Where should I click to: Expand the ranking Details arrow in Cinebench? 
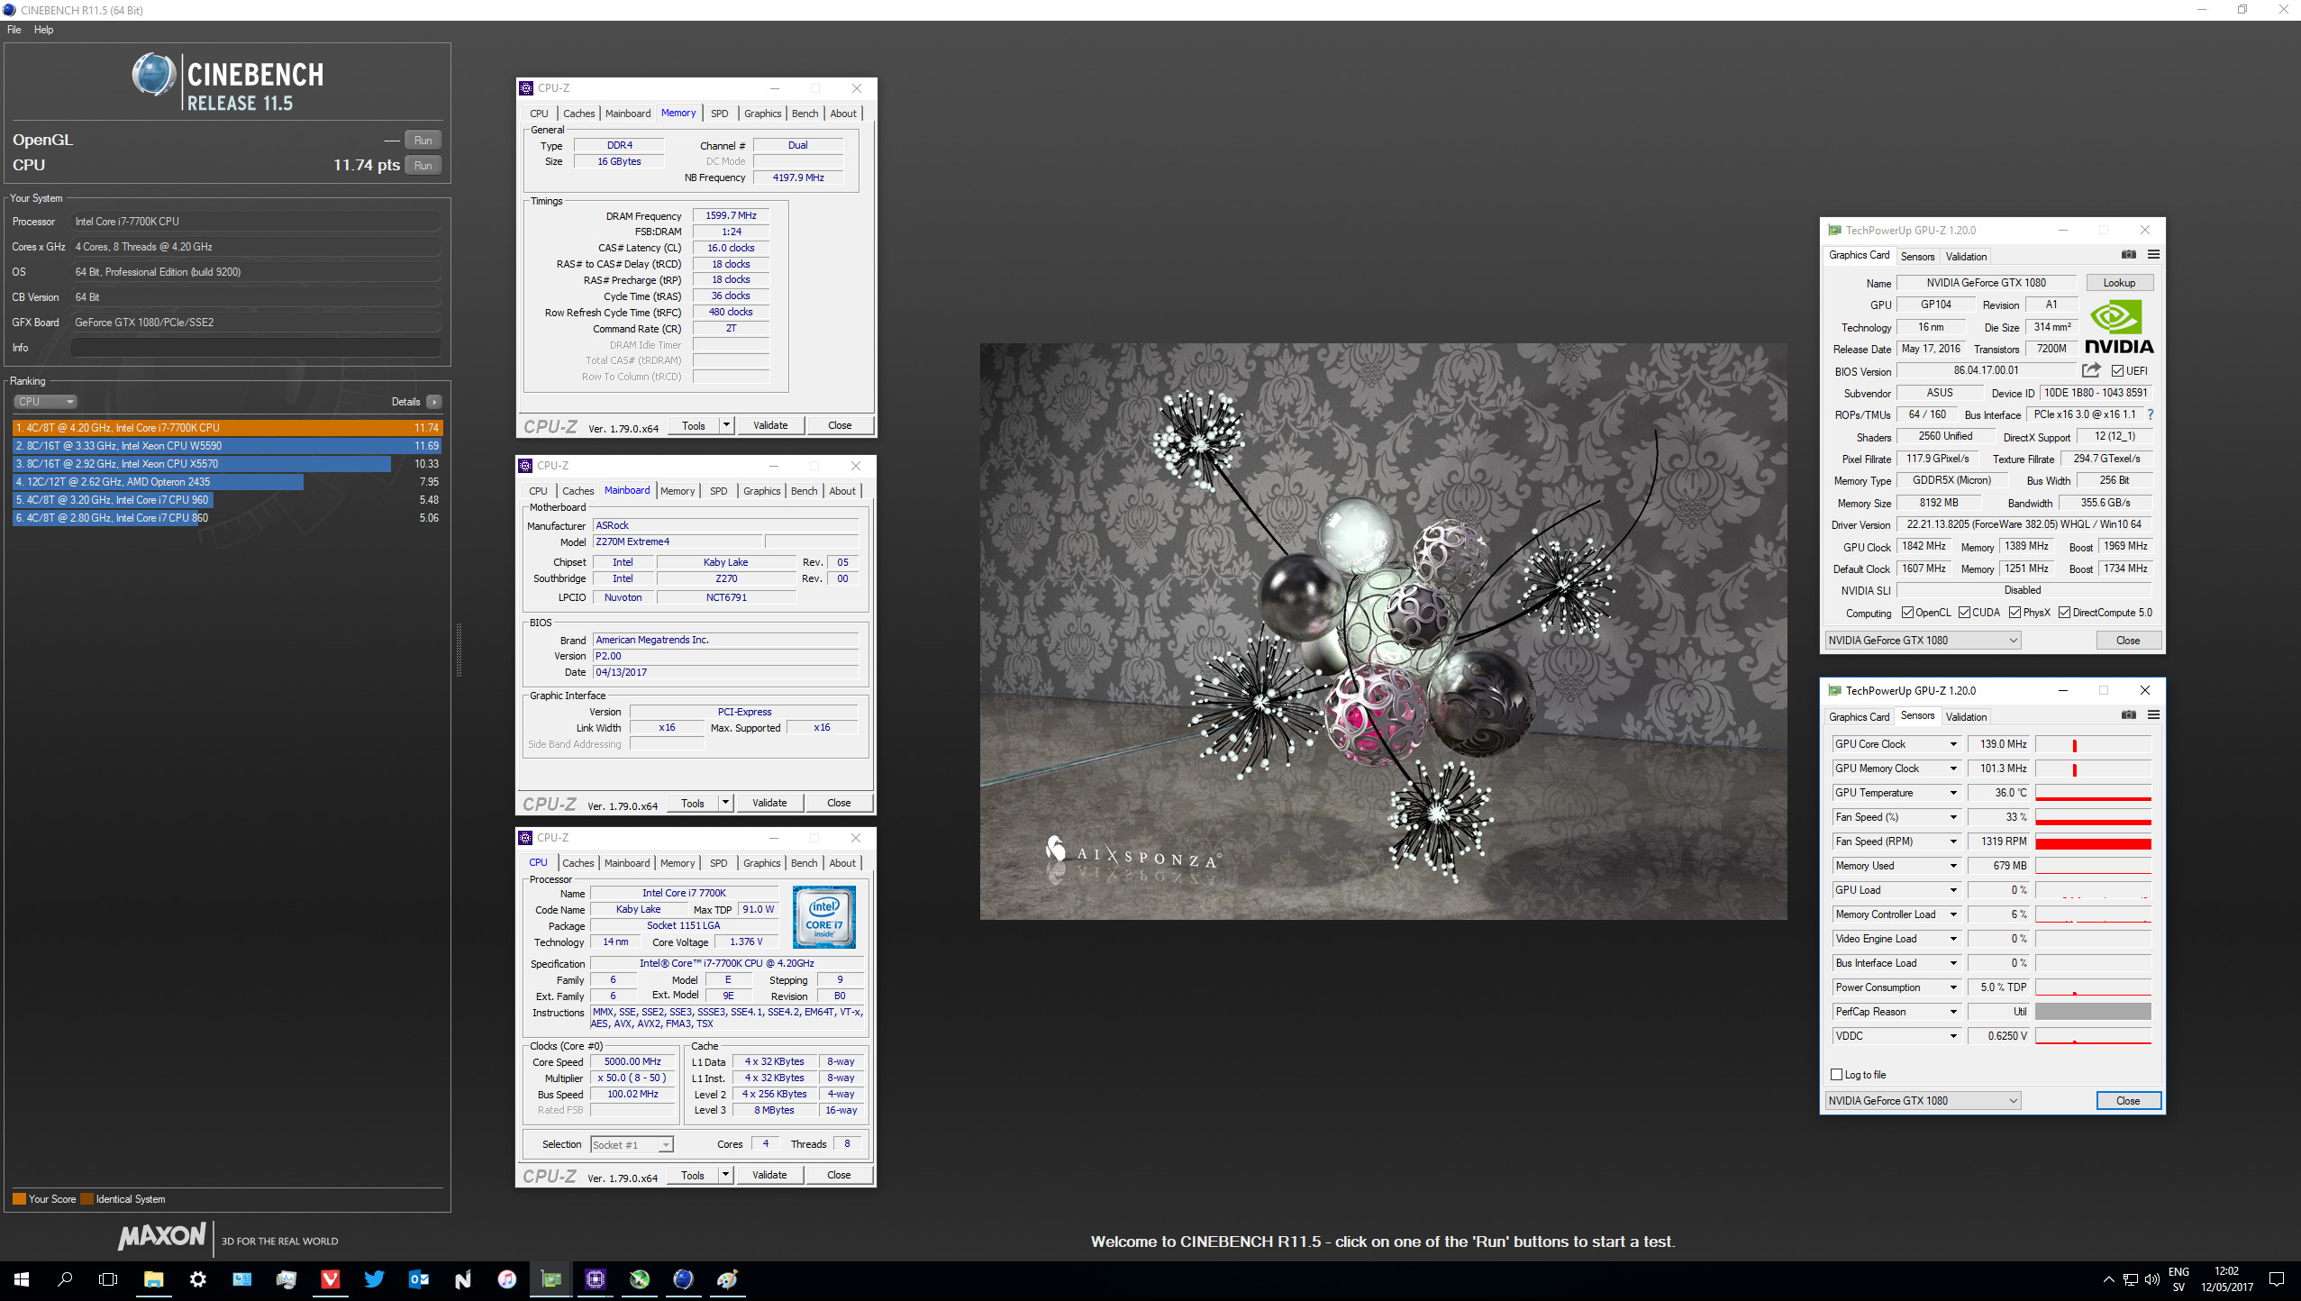[434, 402]
